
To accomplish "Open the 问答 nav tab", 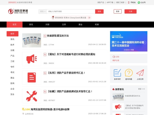I will click(x=47, y=25).
